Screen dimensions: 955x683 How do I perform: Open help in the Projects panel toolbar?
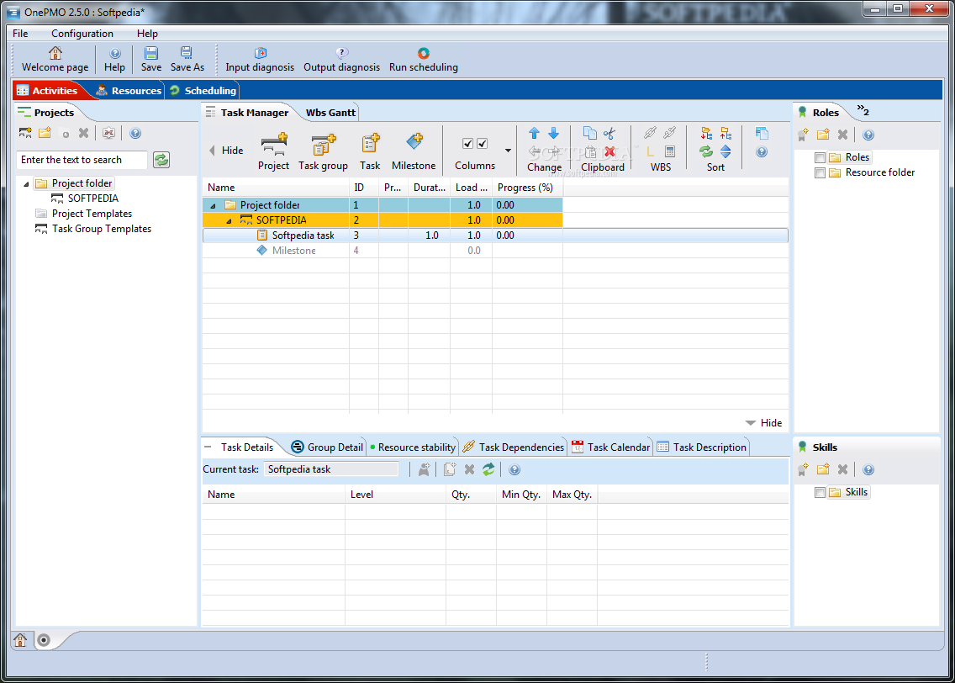point(135,133)
